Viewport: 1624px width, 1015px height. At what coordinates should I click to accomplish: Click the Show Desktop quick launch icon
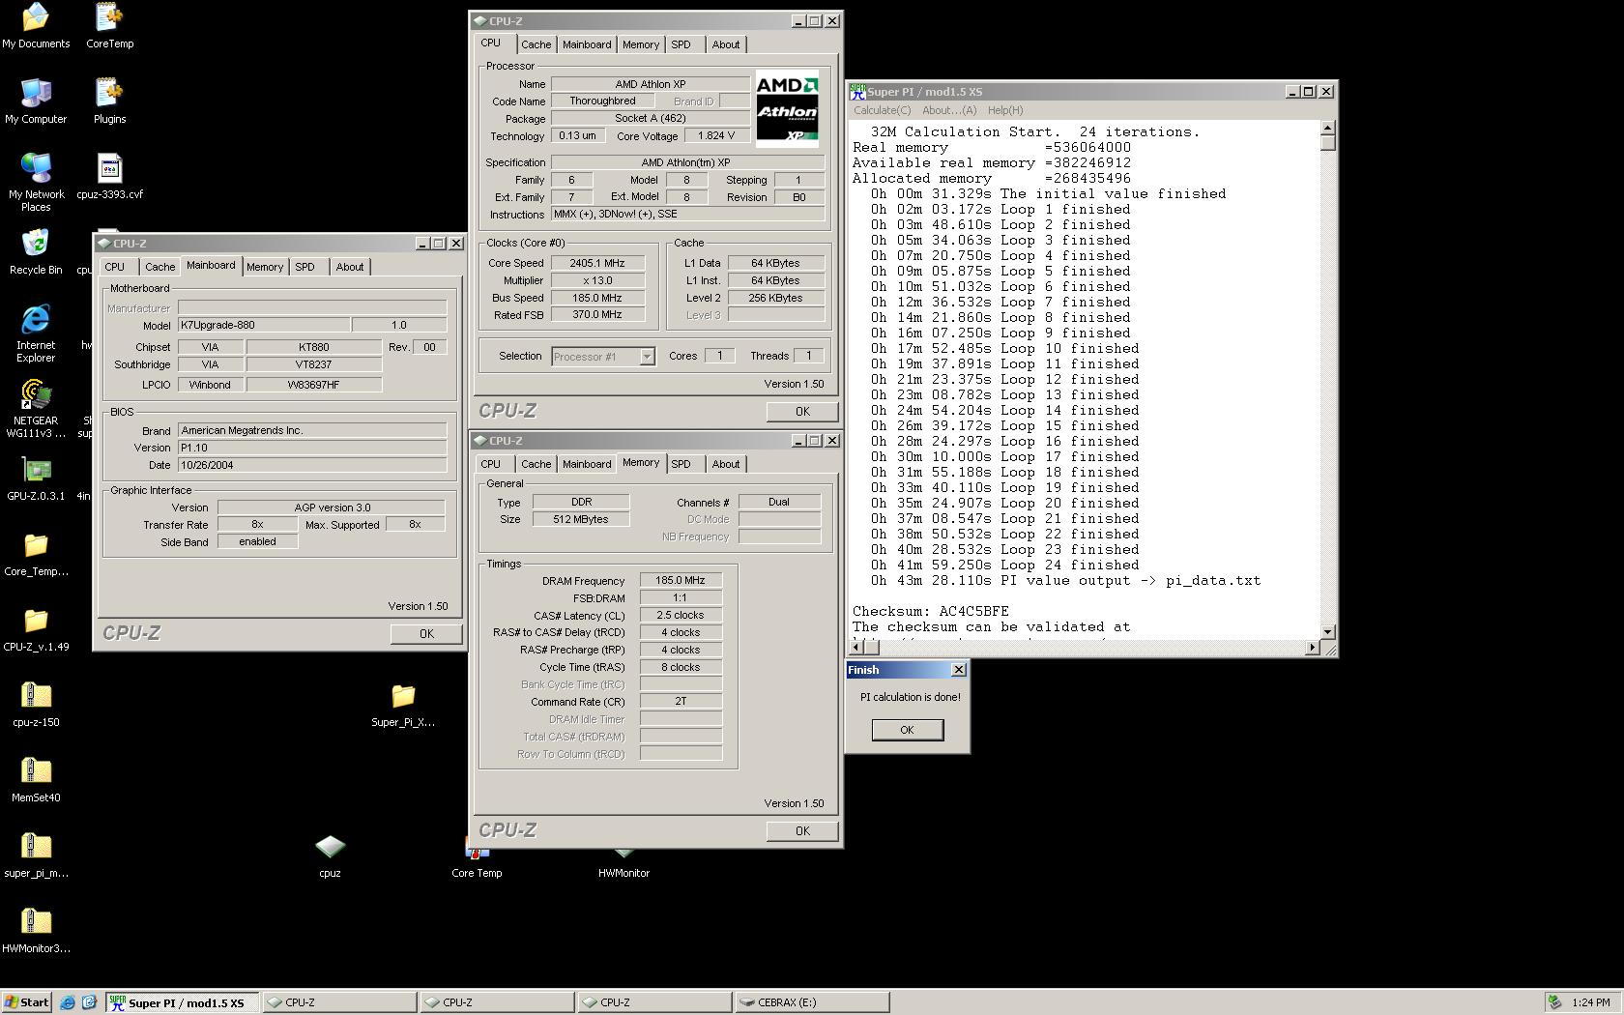(x=89, y=1002)
